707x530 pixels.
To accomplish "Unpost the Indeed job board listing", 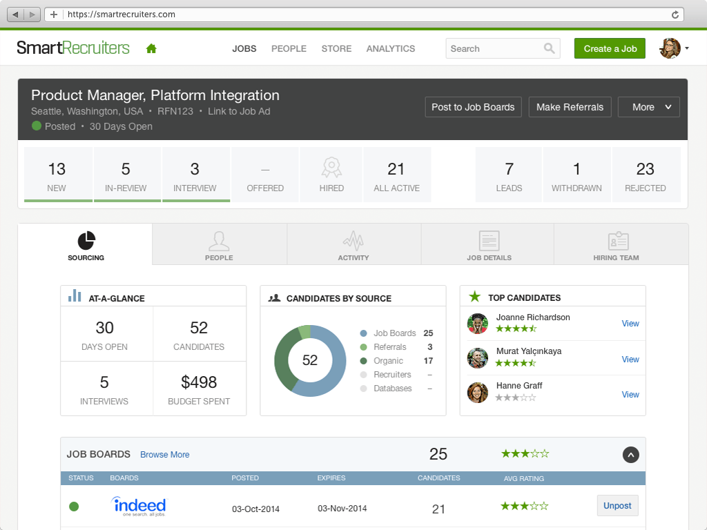I will coord(617,506).
